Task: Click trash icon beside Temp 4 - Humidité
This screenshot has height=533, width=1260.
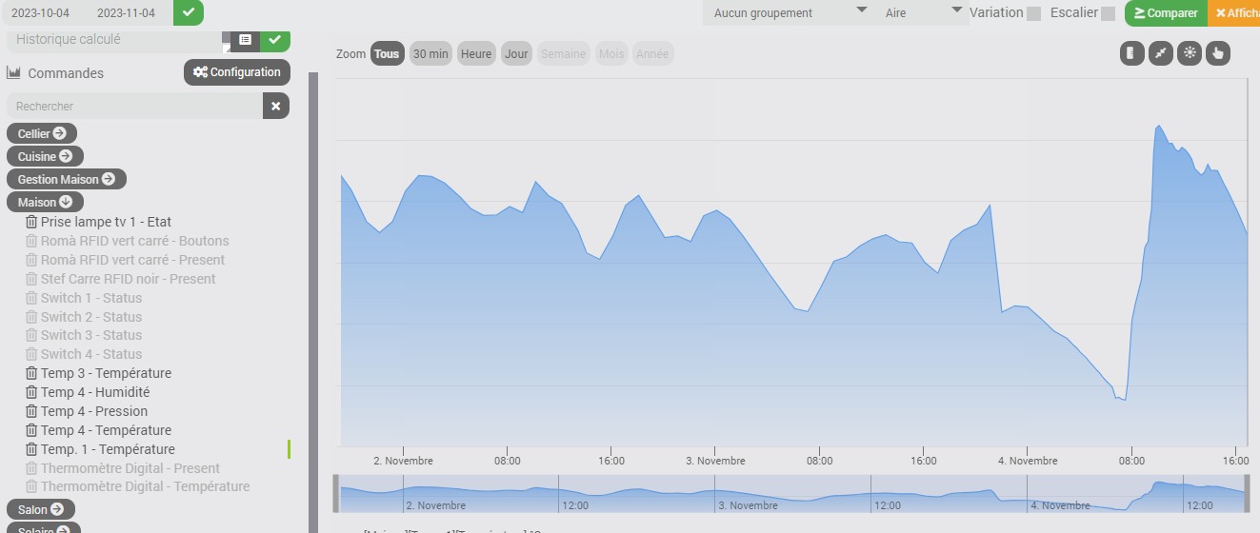Action: 31,392
